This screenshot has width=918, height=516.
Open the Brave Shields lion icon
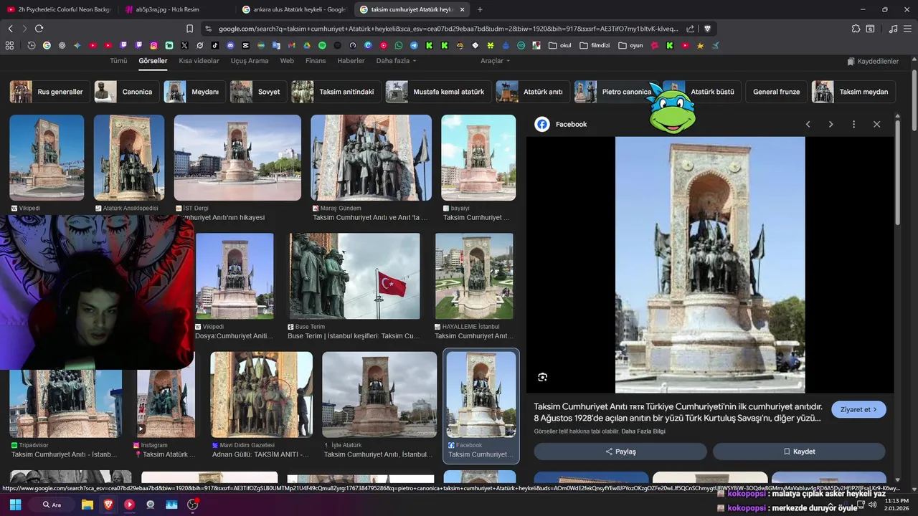707,29
